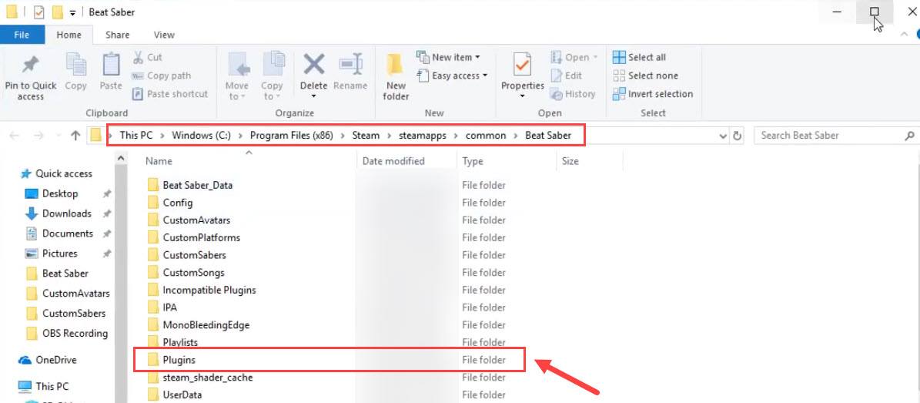Click the Delete red X icon
This screenshot has width=920, height=403.
(313, 65)
